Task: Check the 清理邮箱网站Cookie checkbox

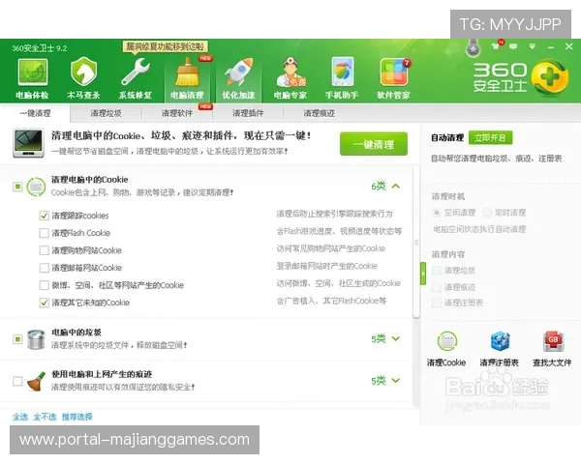Action: tap(45, 268)
